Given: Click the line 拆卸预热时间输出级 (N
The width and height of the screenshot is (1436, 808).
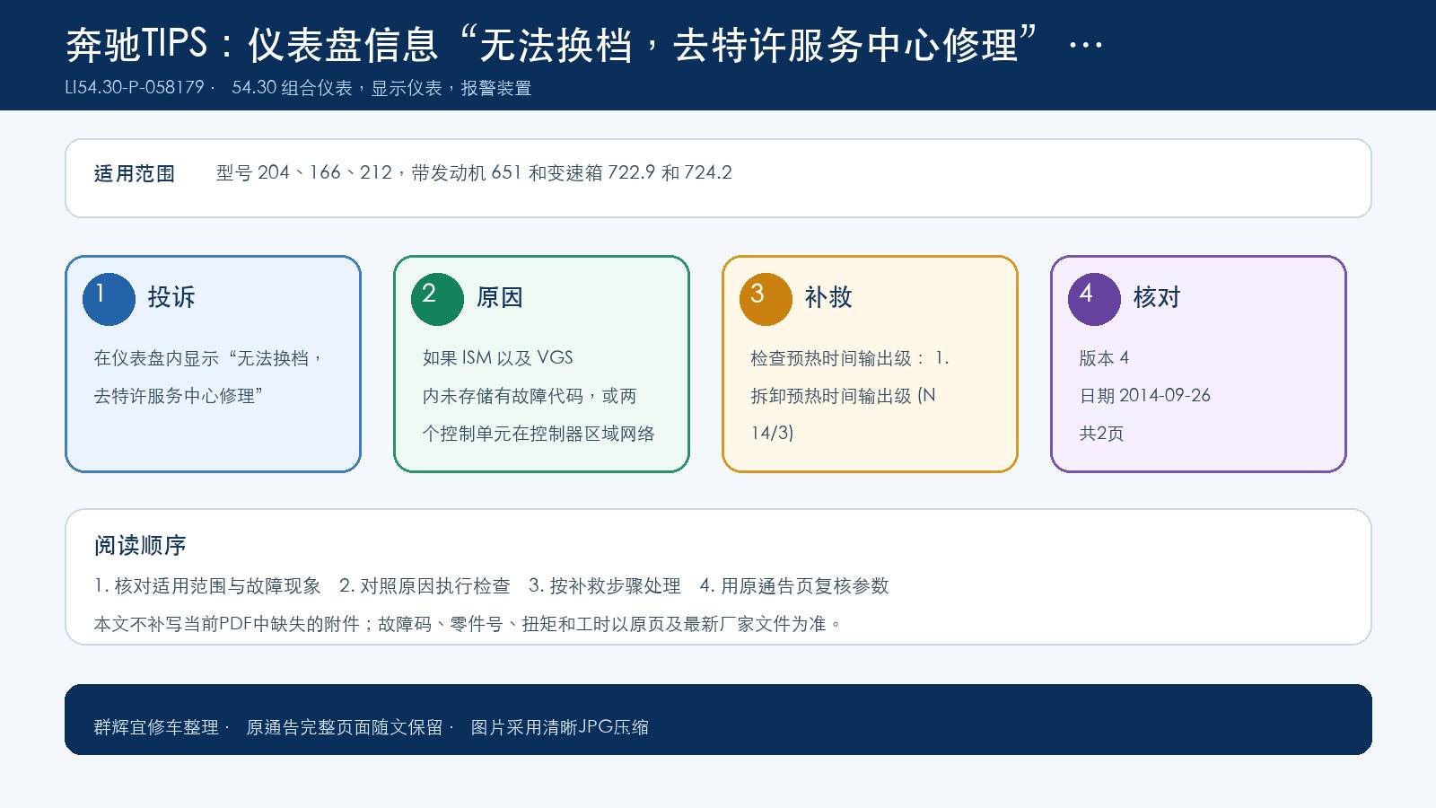Looking at the screenshot, I should pyautogui.click(x=843, y=396).
